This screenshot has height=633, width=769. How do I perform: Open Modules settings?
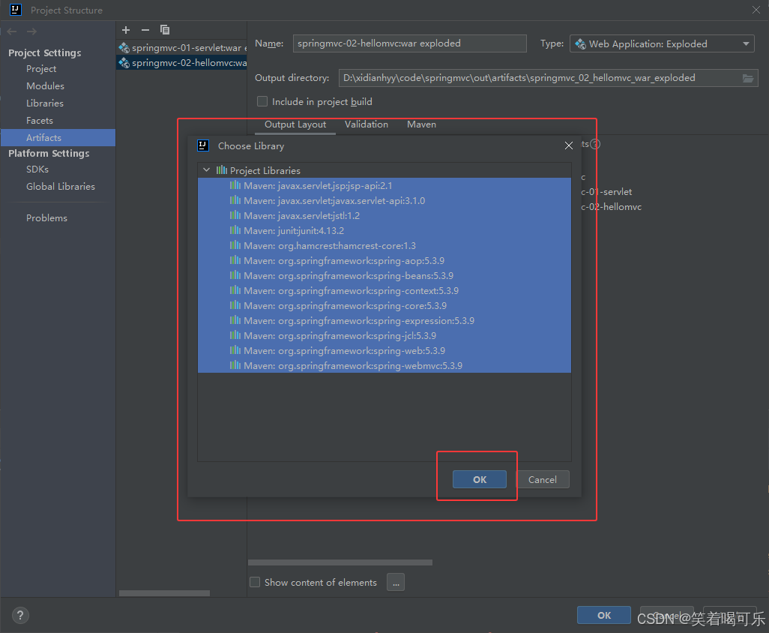[x=45, y=85]
